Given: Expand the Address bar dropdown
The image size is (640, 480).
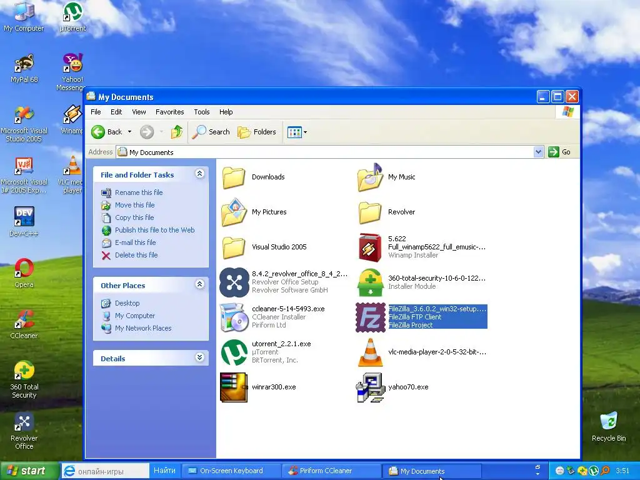Looking at the screenshot, I should click(538, 152).
